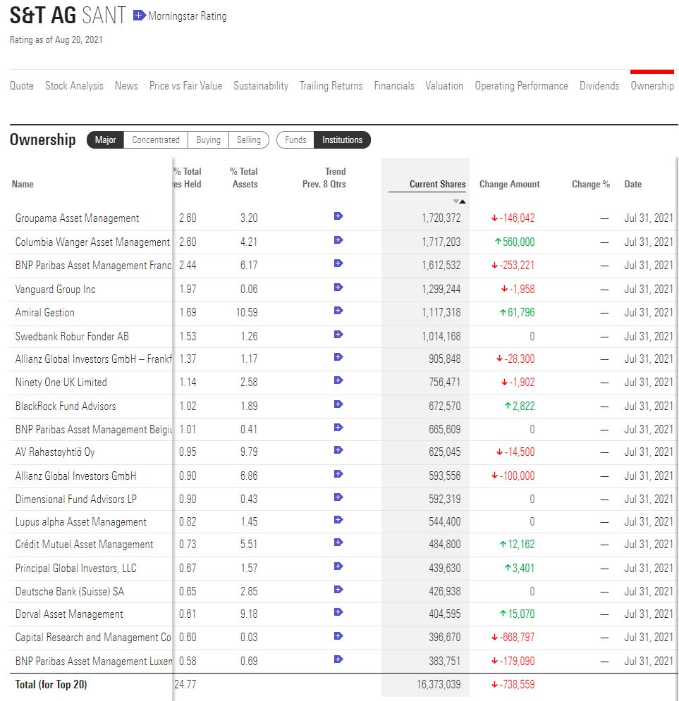The width and height of the screenshot is (679, 701).
Task: Switch to the Financials tab
Action: click(x=394, y=86)
